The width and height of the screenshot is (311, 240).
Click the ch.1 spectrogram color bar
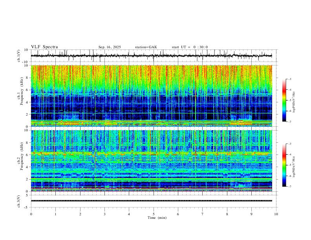pos(284,100)
